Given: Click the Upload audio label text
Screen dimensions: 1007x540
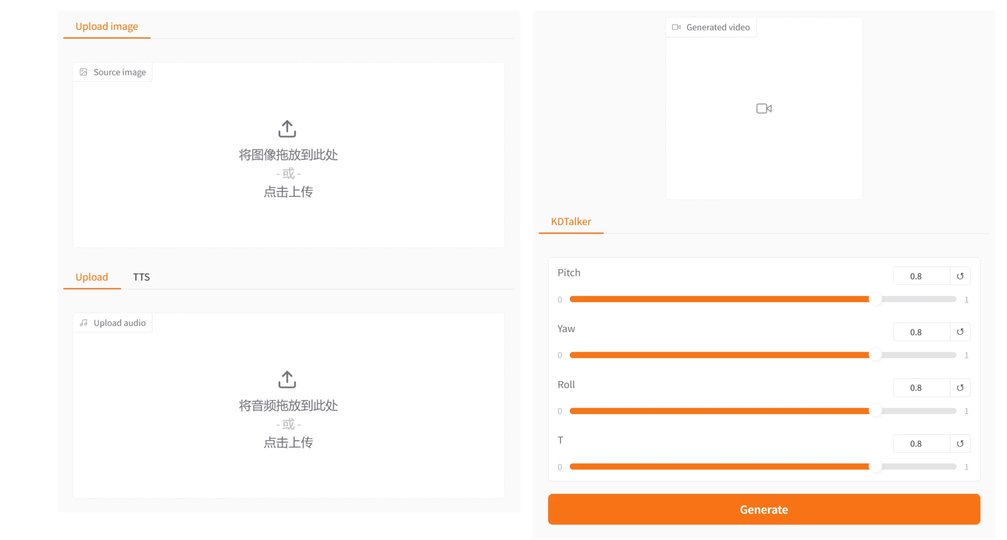Looking at the screenshot, I should (120, 323).
